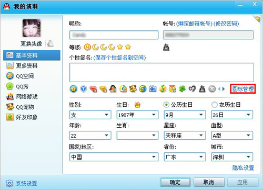Click the profile avatar thumbnail
263x190 pixels.
32,28
